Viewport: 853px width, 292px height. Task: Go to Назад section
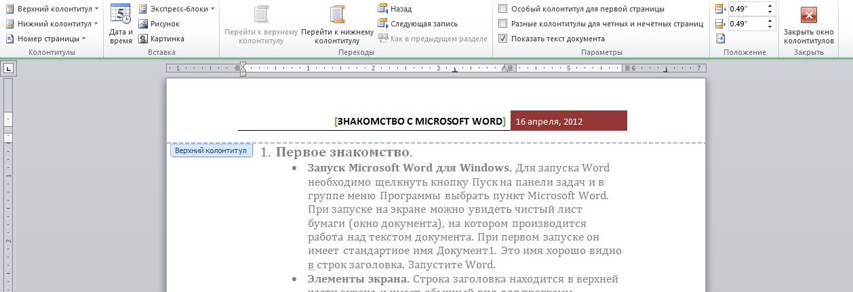(x=395, y=9)
